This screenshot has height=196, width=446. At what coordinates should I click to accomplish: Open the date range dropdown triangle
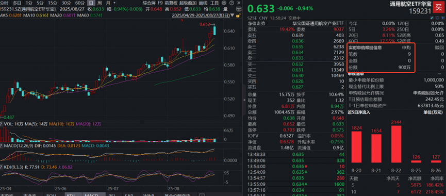pos(232,15)
